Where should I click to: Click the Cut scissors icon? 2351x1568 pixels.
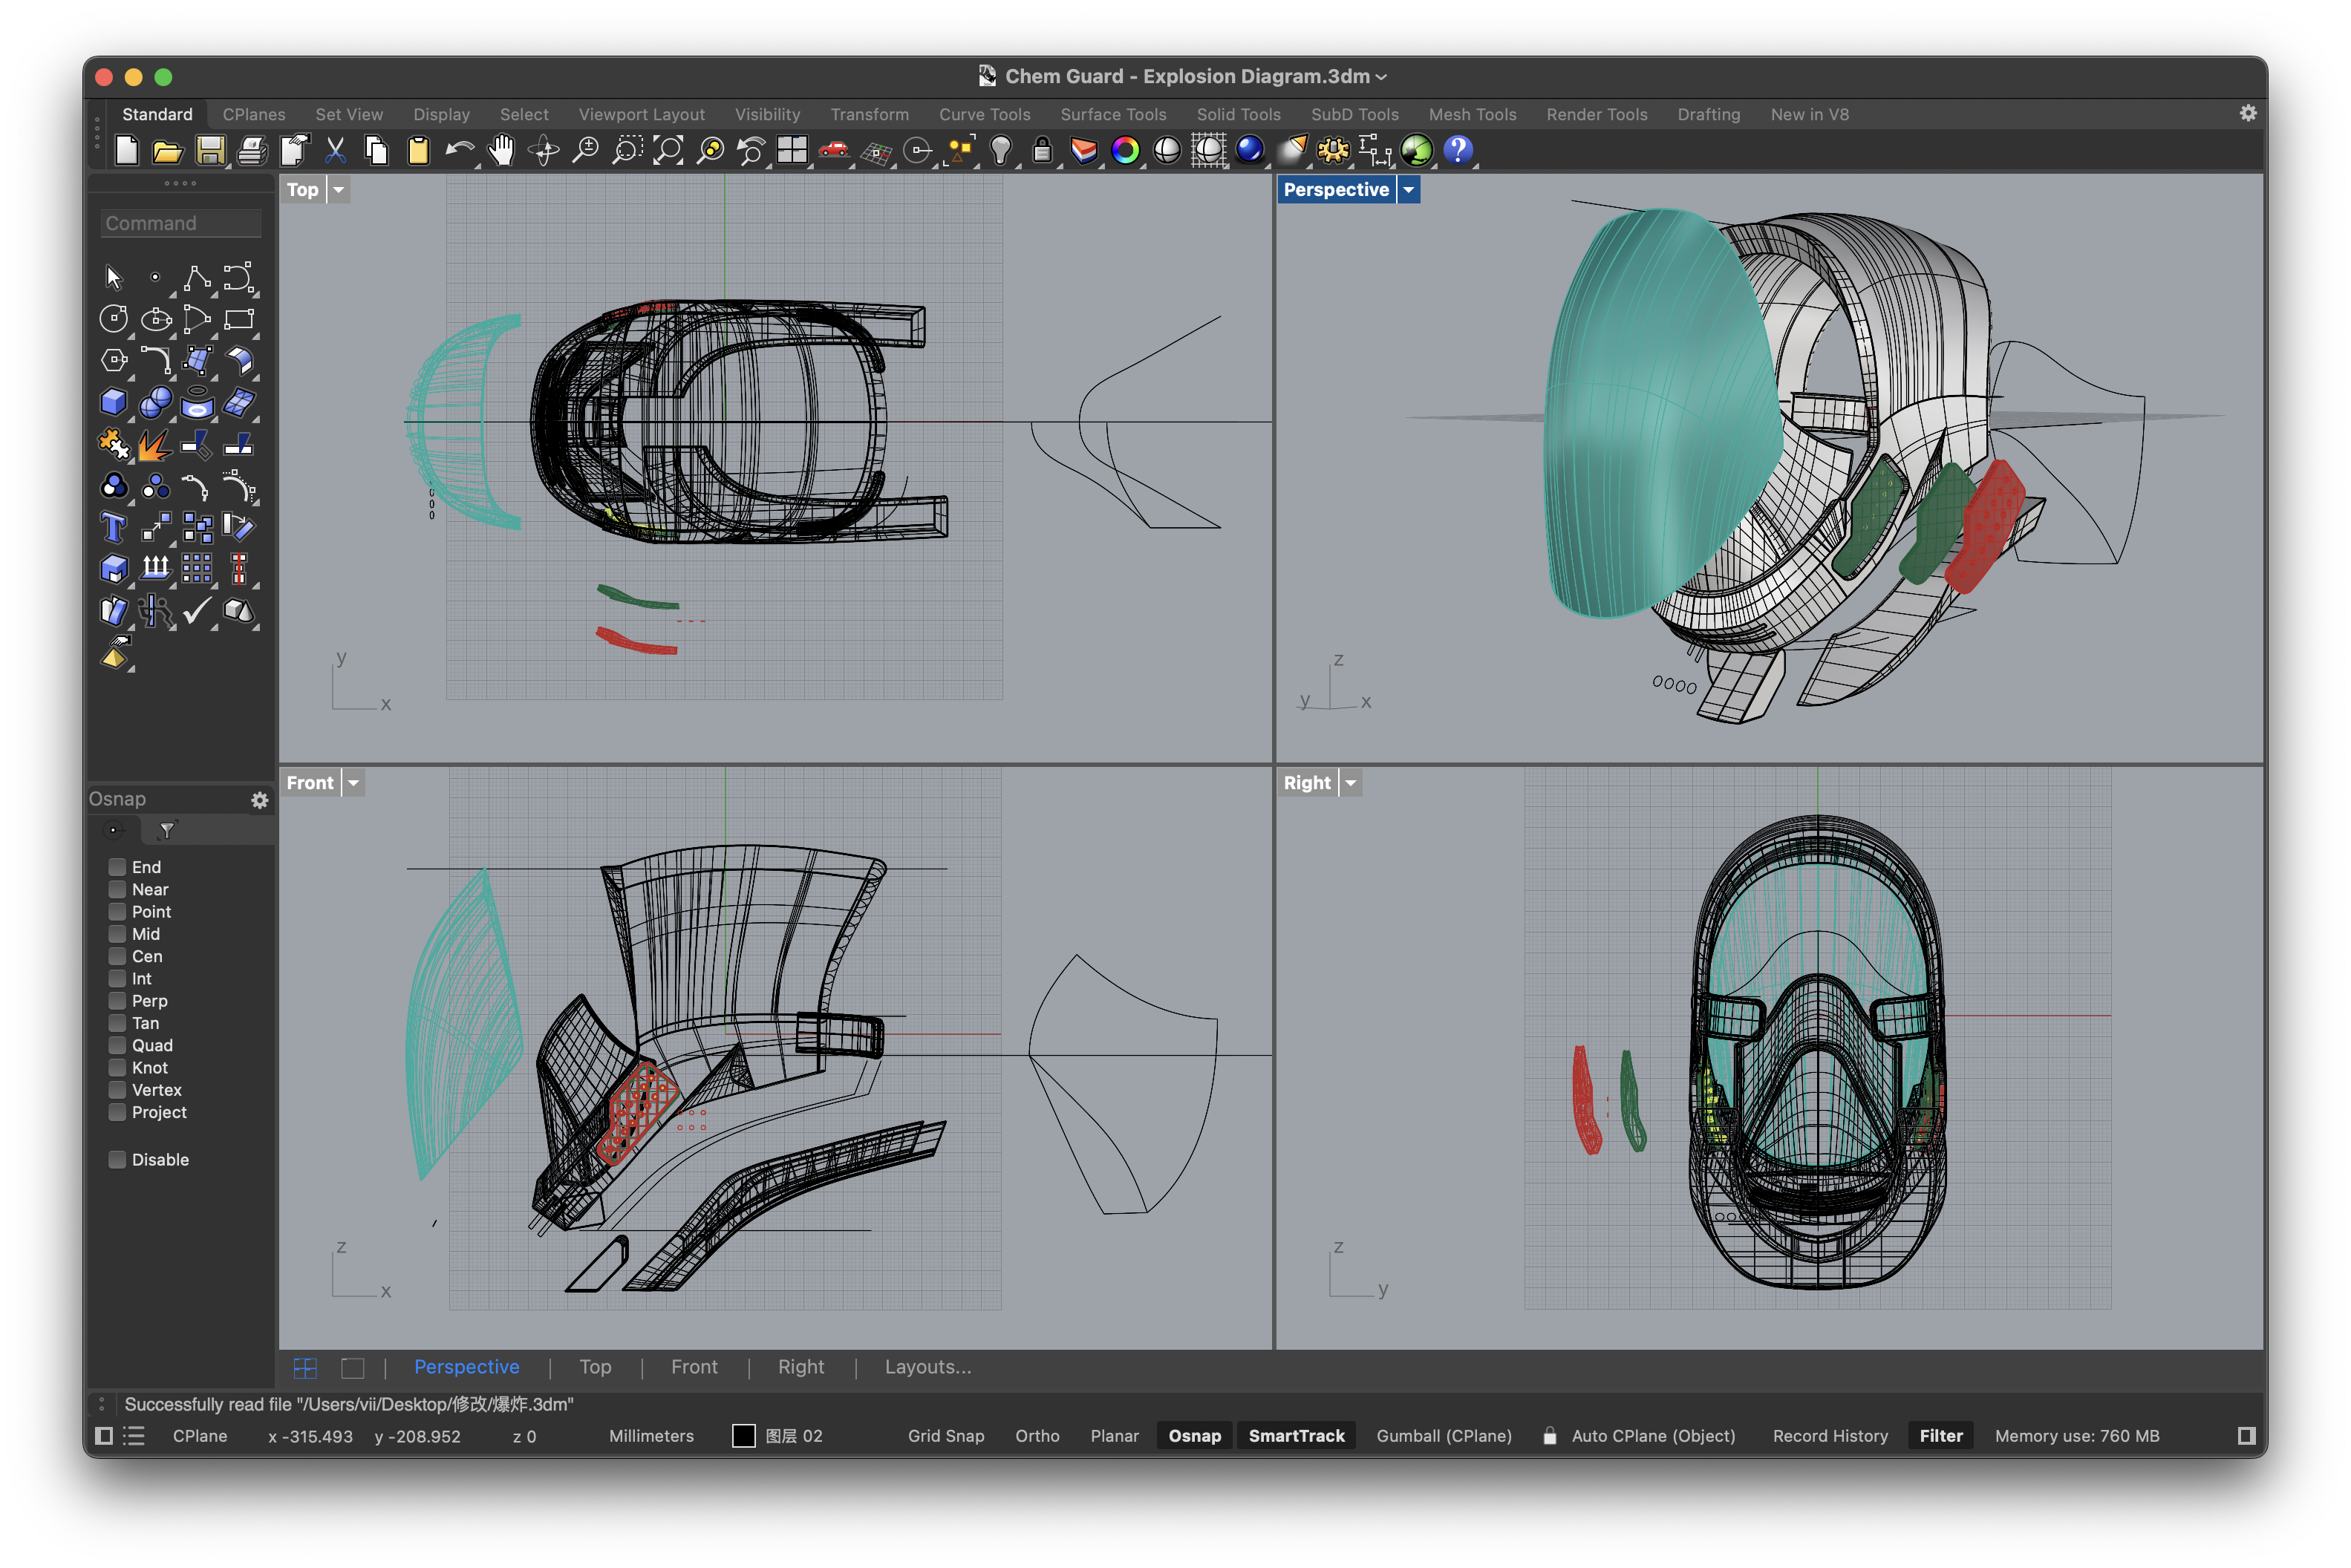(335, 151)
